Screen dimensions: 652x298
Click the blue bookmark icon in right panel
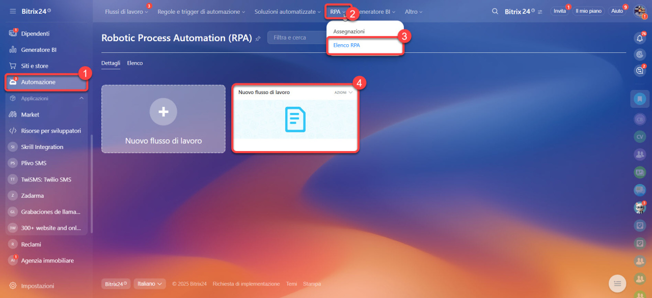click(640, 99)
